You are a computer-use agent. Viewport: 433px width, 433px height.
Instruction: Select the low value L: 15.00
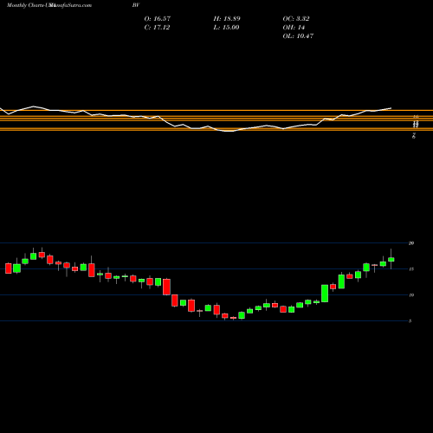pyautogui.click(x=226, y=27)
